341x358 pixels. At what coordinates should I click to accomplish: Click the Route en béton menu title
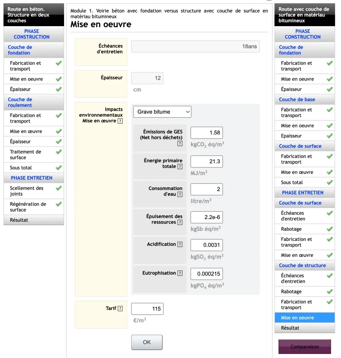tap(34, 15)
